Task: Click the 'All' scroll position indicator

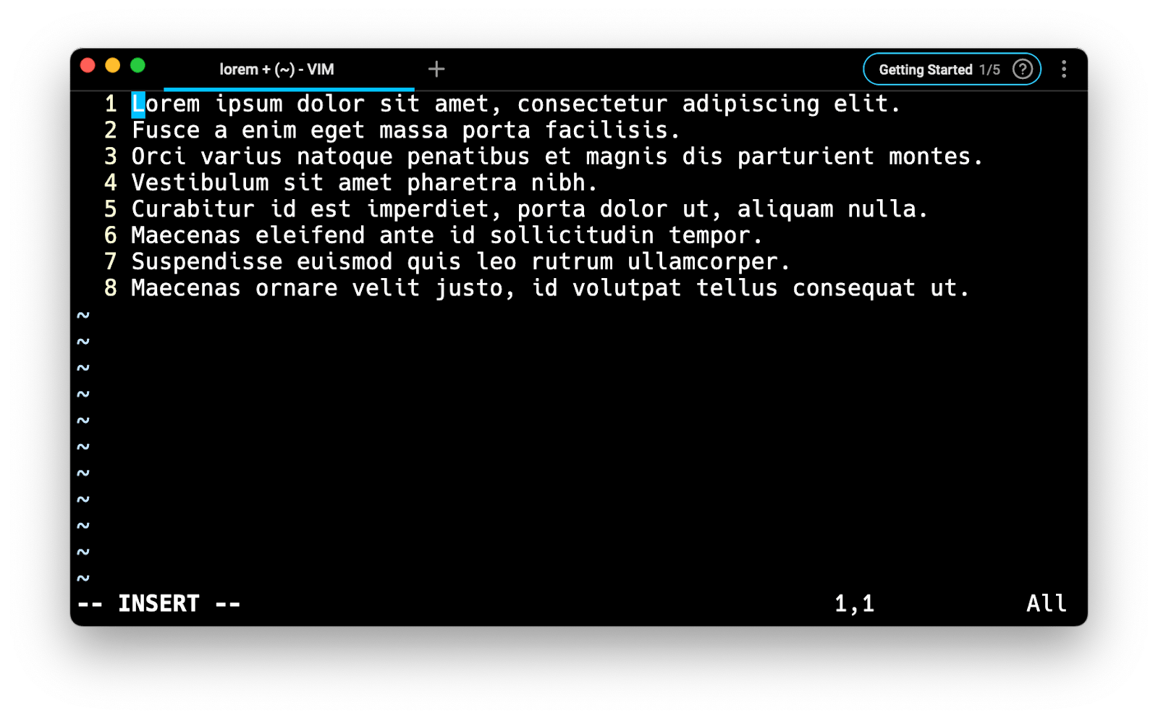Action: point(1047,603)
